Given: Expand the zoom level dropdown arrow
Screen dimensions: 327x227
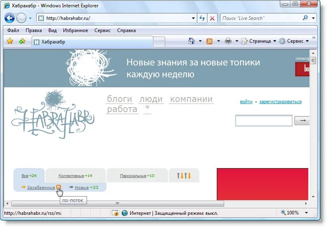Looking at the screenshot, I should (x=306, y=213).
